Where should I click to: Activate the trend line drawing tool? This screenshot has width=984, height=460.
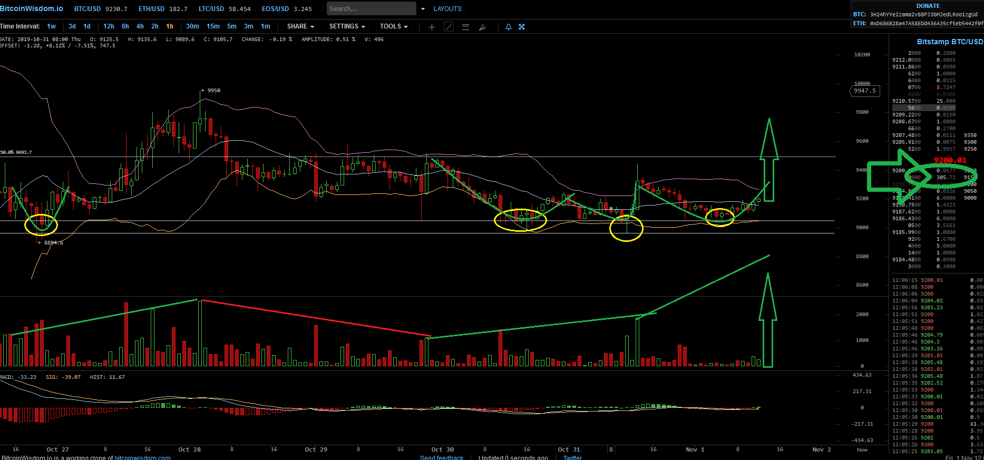[449, 27]
